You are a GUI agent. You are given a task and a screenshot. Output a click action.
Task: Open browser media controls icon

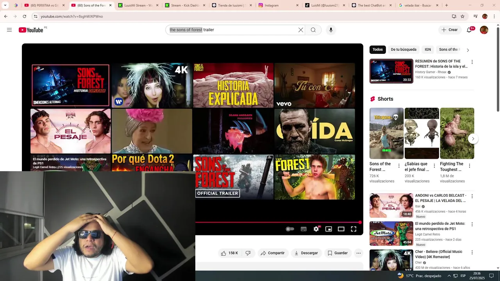point(475,16)
